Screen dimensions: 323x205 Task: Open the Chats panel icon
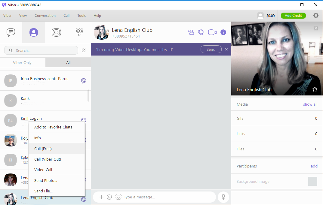pos(11,32)
